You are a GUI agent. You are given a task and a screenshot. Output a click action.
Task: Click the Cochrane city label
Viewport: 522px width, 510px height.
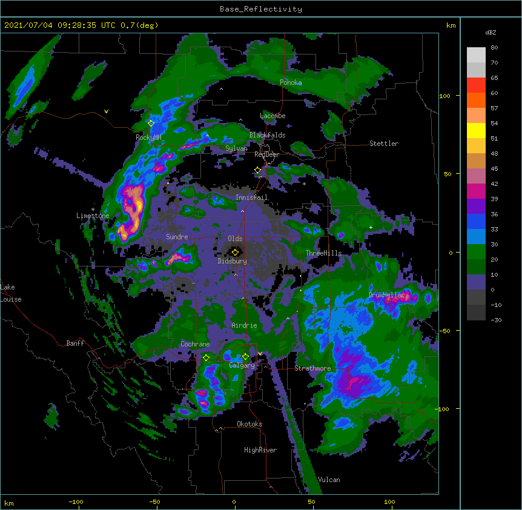coord(195,344)
